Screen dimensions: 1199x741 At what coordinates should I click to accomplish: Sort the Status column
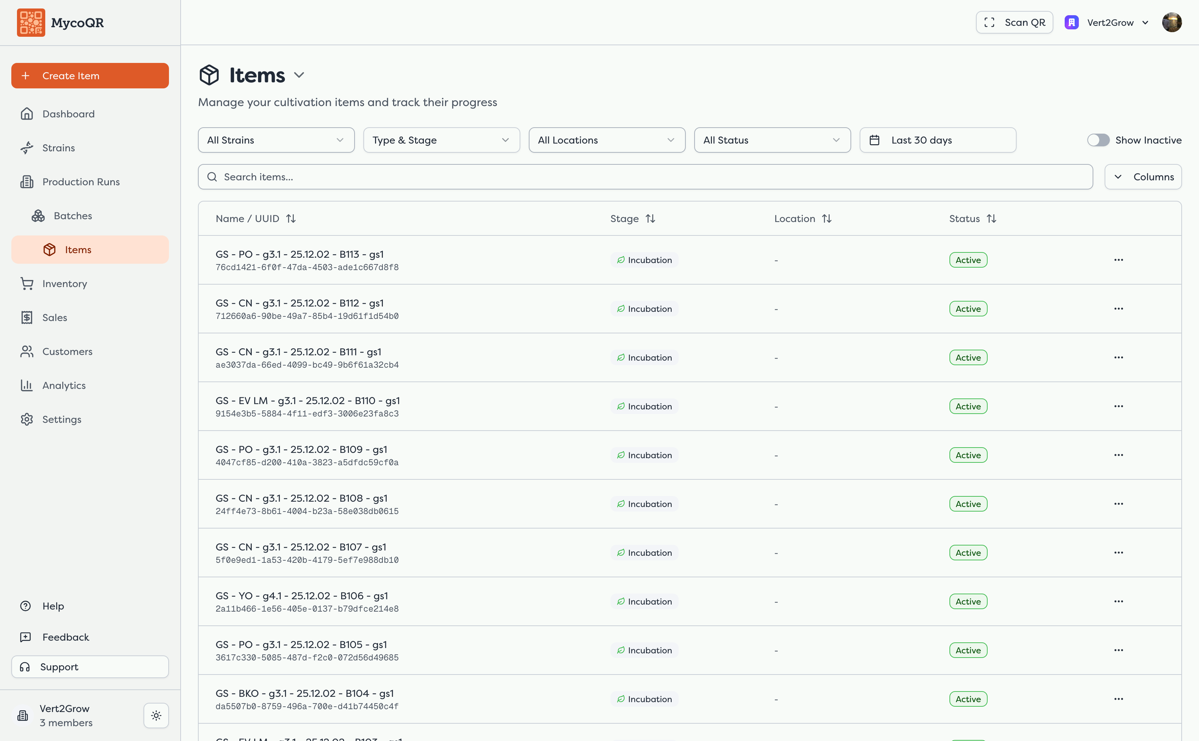991,218
